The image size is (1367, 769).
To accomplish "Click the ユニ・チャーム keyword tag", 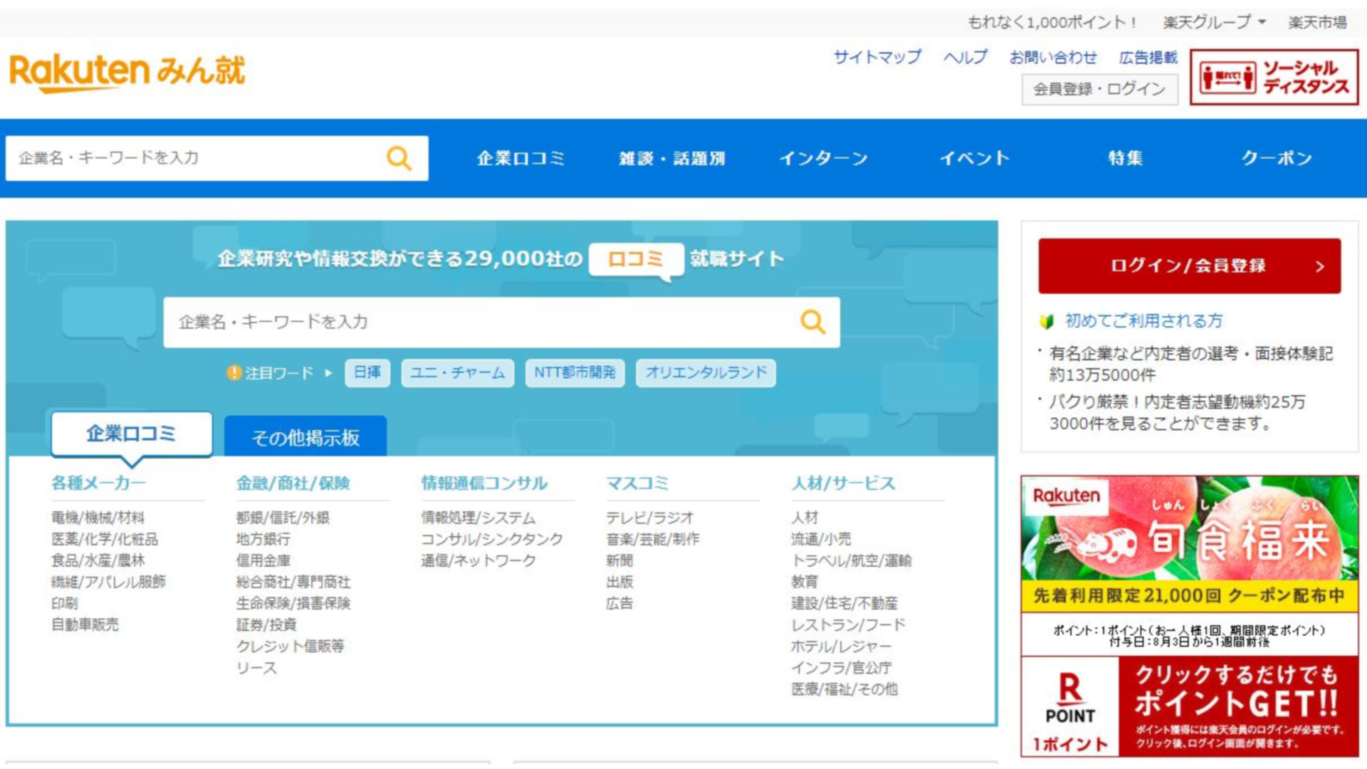I will click(x=457, y=372).
